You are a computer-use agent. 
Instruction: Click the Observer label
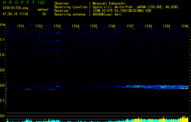(x=62, y=3)
